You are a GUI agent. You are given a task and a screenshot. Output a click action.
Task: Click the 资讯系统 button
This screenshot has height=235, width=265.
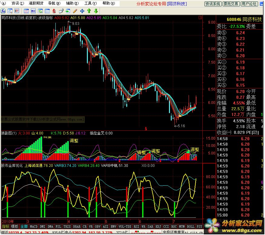pos(213,4)
